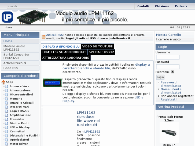The height and width of the screenshot is (146, 195).
Task: Click the Login button
Action: click(160, 77)
